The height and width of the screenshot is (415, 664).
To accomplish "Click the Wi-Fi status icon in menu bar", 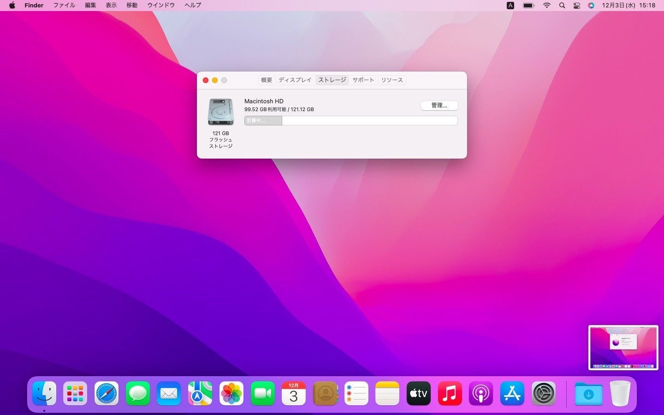I will [x=546, y=5].
